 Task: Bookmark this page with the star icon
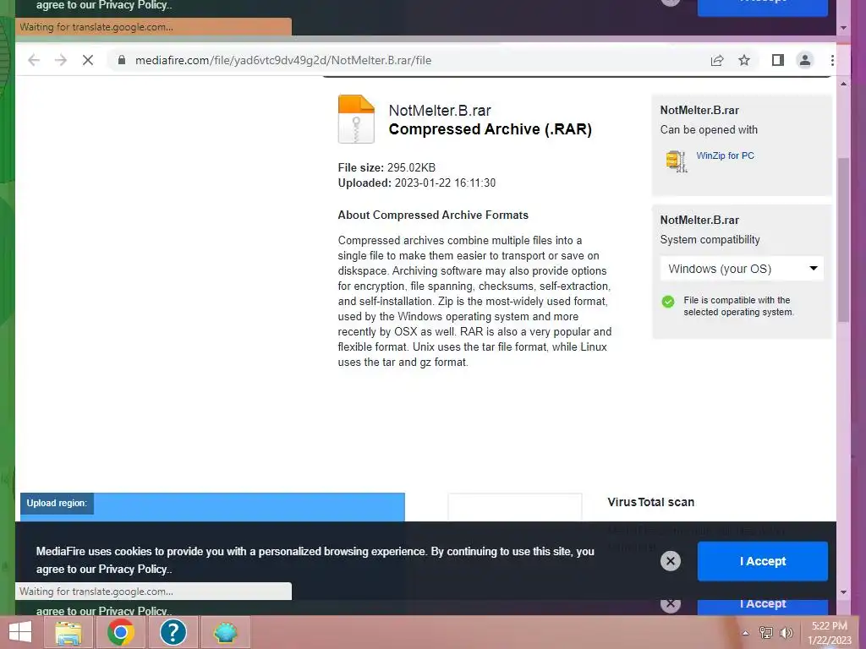click(744, 60)
